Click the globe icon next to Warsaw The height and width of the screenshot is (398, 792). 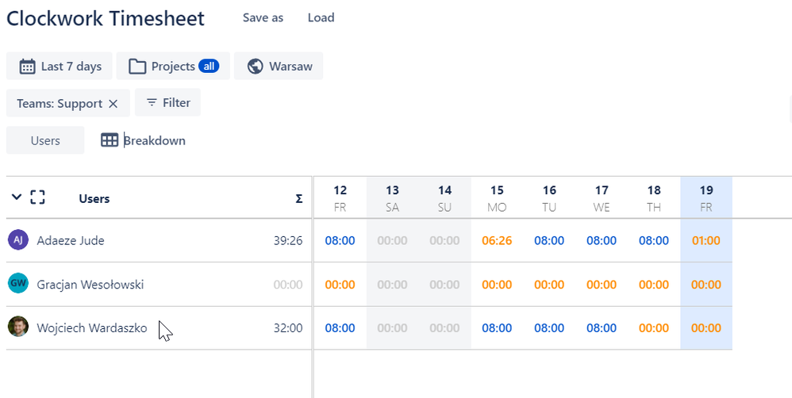[x=256, y=67]
